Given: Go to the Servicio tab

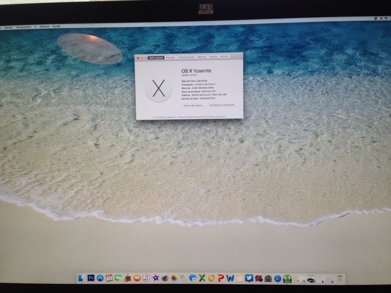Looking at the screenshot, I should (x=224, y=56).
